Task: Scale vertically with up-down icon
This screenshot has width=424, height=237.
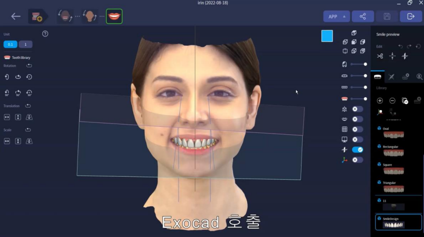Action: [x=18, y=141]
